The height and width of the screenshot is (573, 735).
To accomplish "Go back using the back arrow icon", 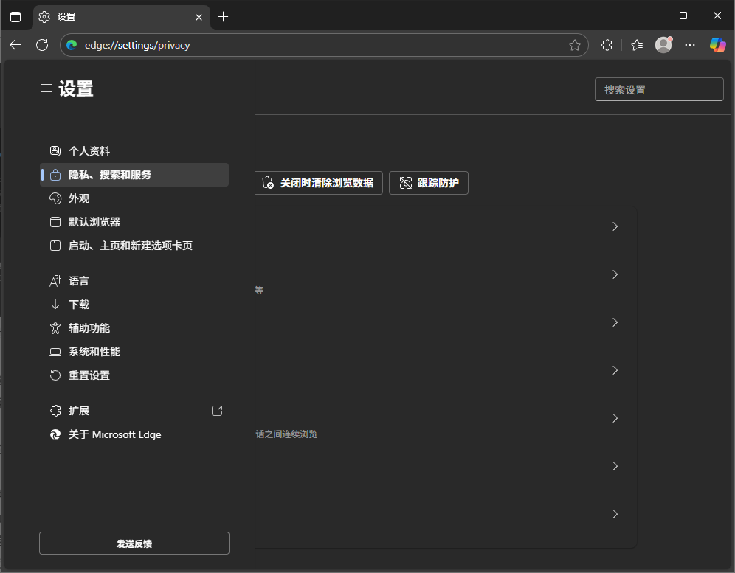I will [x=15, y=44].
